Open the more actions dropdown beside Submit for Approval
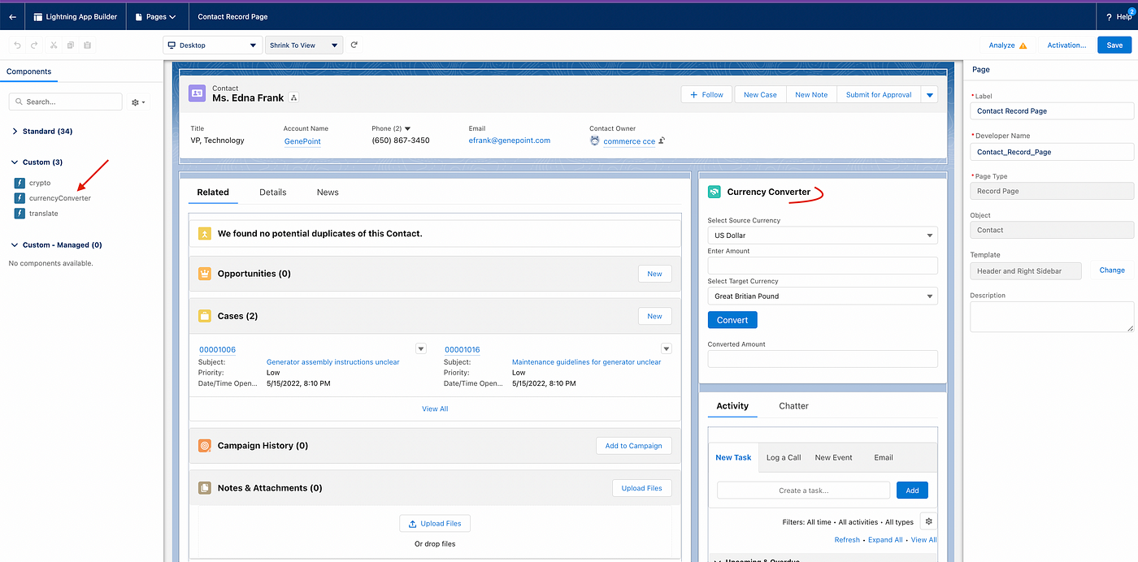This screenshot has width=1138, height=562. (930, 95)
